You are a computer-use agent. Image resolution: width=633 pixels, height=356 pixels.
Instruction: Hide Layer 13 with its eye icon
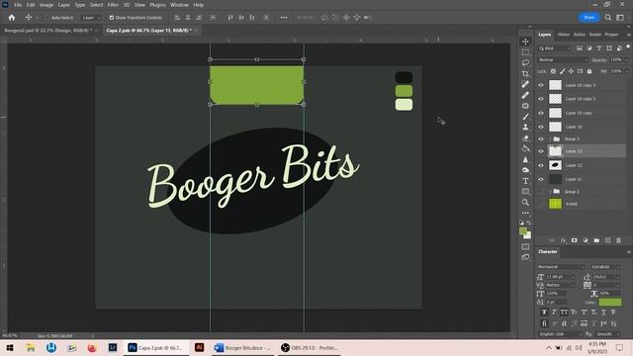pos(541,151)
